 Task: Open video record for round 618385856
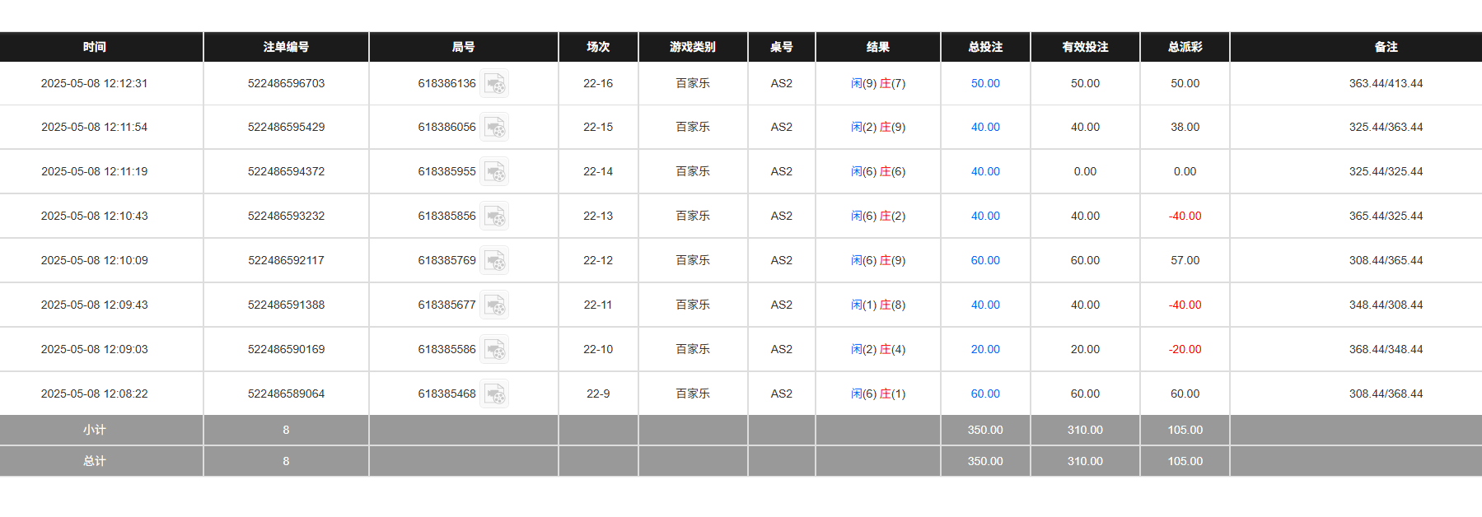(x=495, y=216)
